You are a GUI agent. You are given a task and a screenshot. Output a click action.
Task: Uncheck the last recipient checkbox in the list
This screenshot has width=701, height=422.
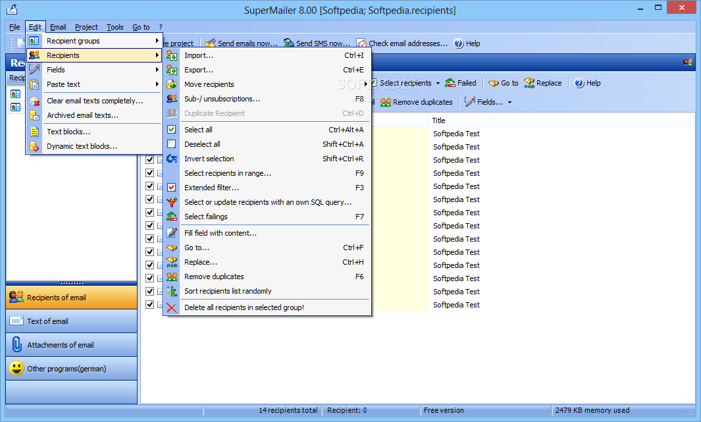(150, 304)
